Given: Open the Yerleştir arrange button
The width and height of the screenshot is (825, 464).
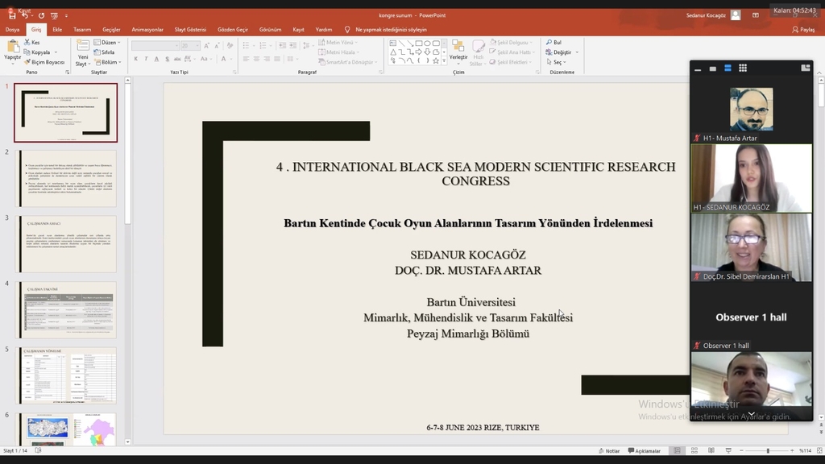Looking at the screenshot, I should point(458,52).
